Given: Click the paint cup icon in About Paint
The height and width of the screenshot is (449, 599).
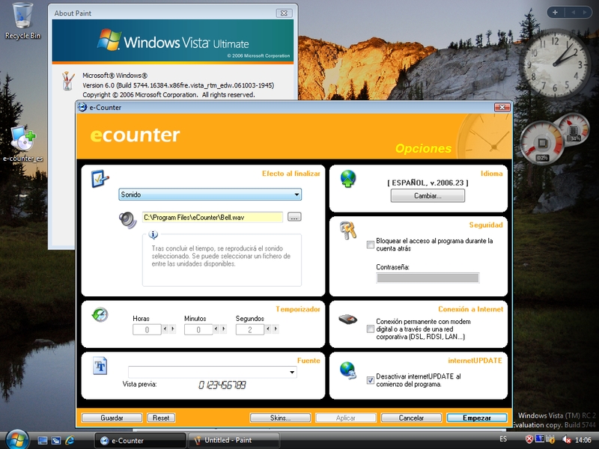Looking at the screenshot, I should (x=67, y=81).
